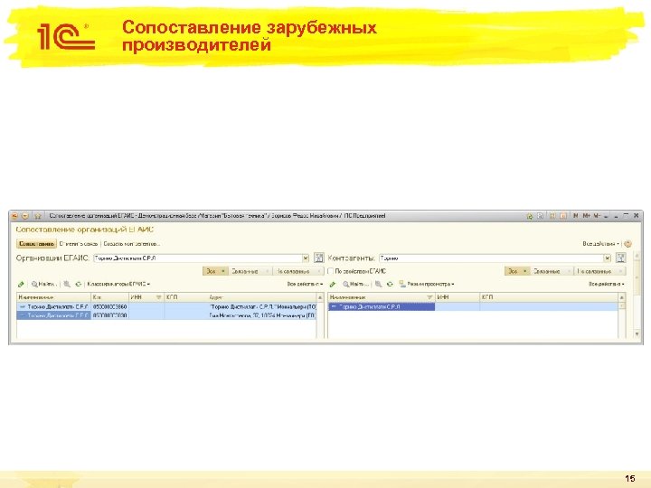Click Адрес column header in left list

click(x=262, y=297)
